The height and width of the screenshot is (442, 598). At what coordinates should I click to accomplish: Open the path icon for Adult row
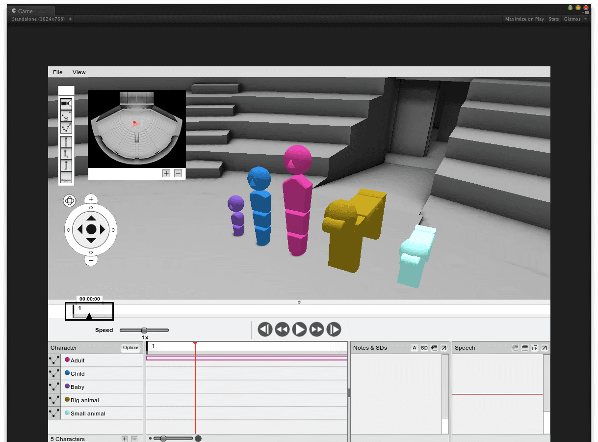click(x=54, y=360)
